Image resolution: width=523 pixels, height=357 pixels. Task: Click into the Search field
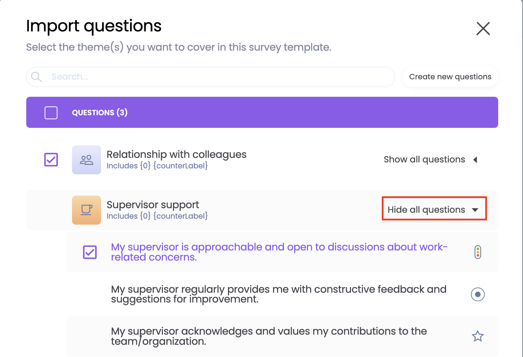coord(217,77)
